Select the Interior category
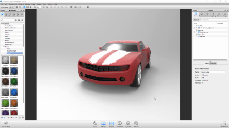This screenshot has height=128, width=229. 8,34
